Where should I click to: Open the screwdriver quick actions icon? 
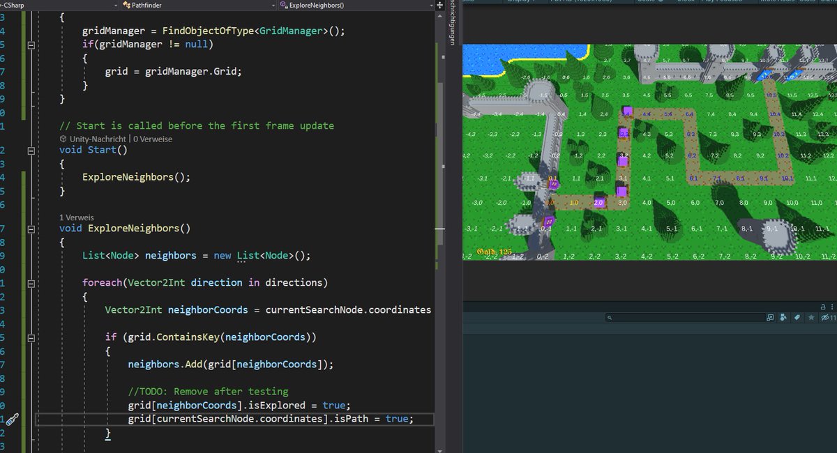click(12, 419)
